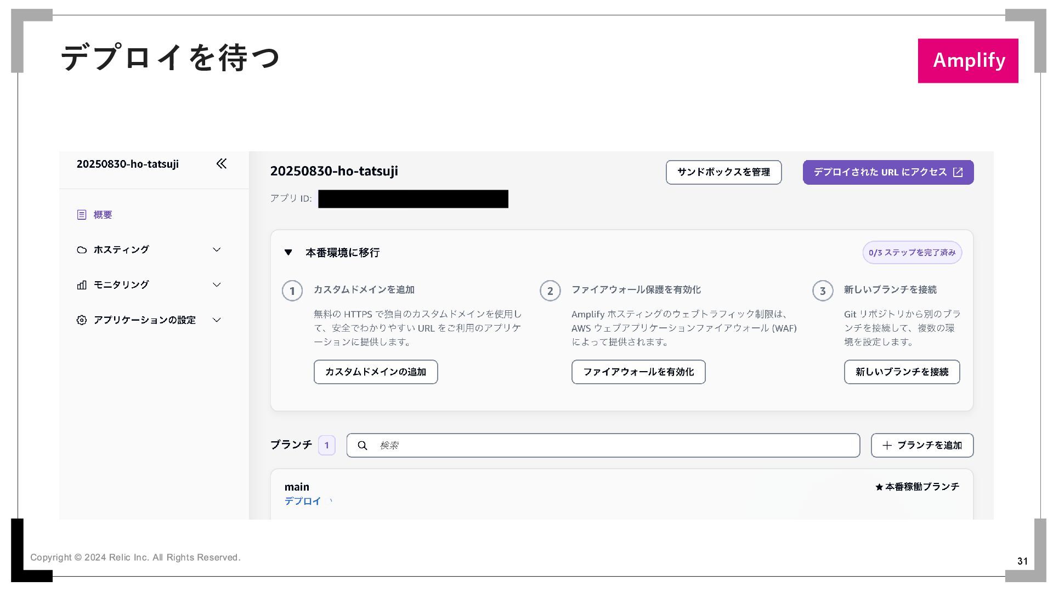Click the branch count badge 1
Screen dimensions: 1053x592
click(327, 445)
